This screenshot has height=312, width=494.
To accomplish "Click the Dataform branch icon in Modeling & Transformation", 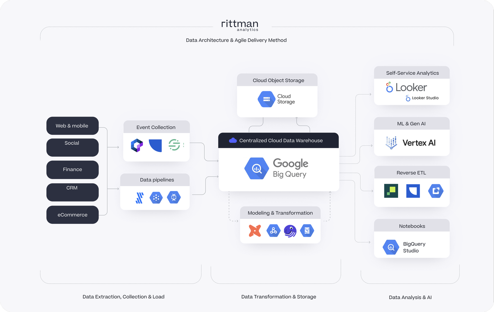I will [x=273, y=230].
